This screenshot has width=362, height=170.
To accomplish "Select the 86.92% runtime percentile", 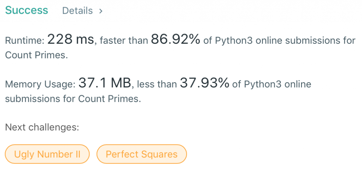I will pos(176,40).
